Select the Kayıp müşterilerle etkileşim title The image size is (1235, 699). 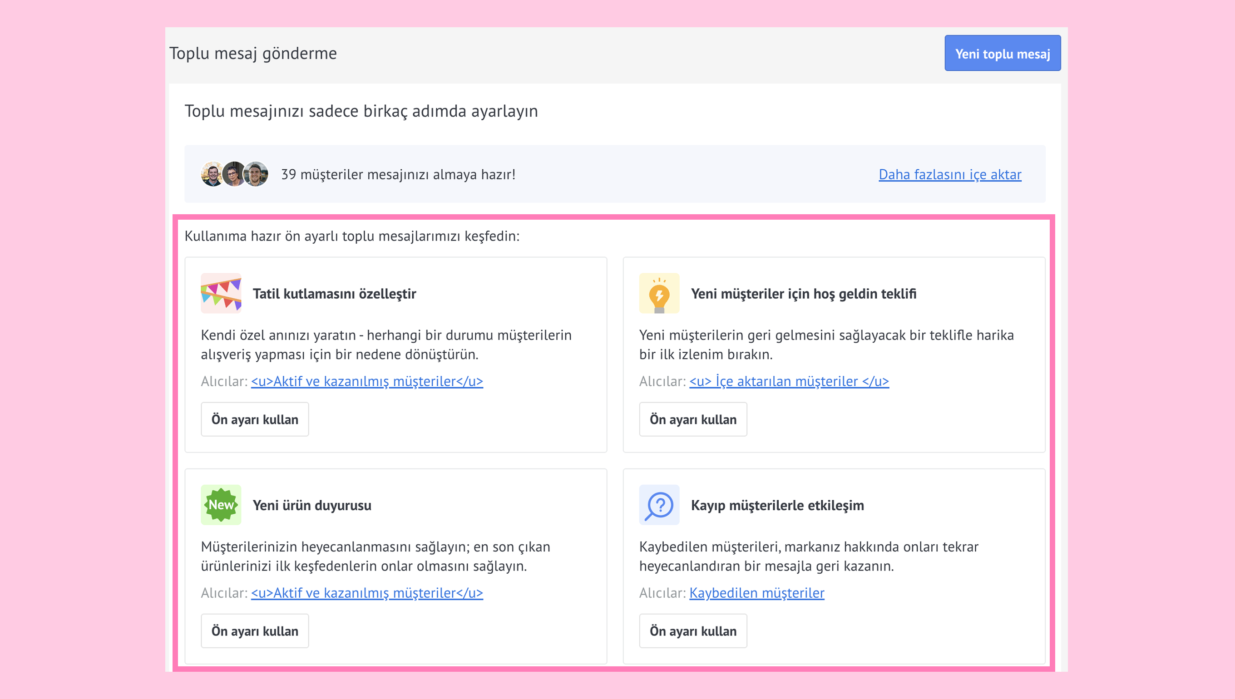[777, 505]
